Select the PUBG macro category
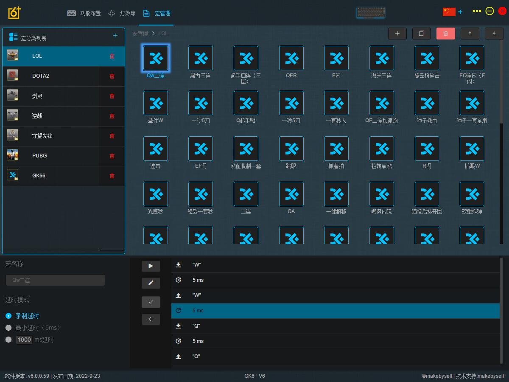 [39, 156]
